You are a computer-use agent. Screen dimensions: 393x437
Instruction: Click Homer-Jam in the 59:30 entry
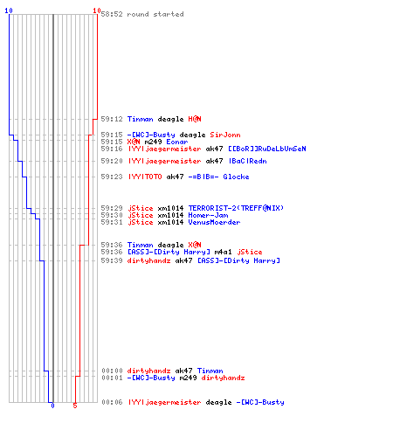click(x=208, y=215)
